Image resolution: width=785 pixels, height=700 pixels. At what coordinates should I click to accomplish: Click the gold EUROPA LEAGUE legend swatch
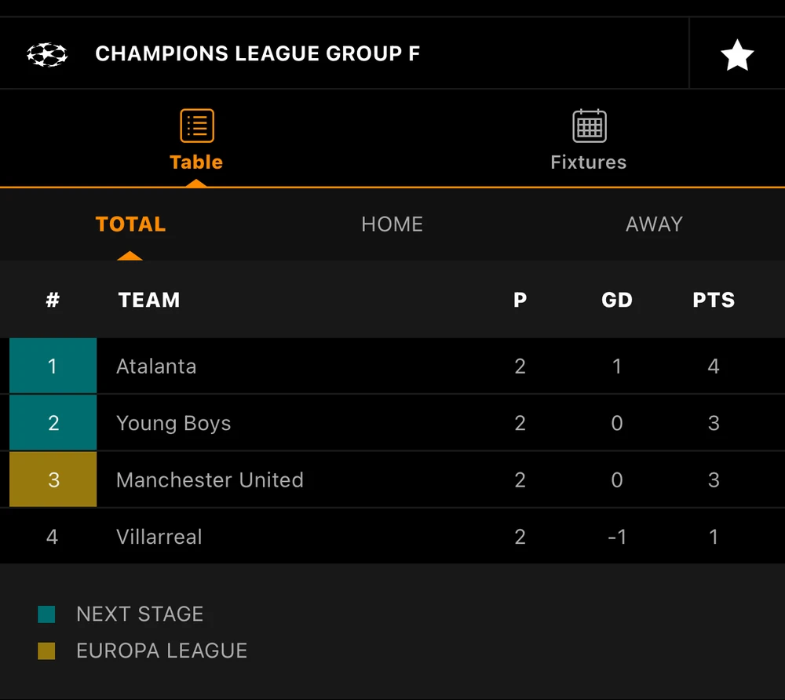(x=46, y=651)
